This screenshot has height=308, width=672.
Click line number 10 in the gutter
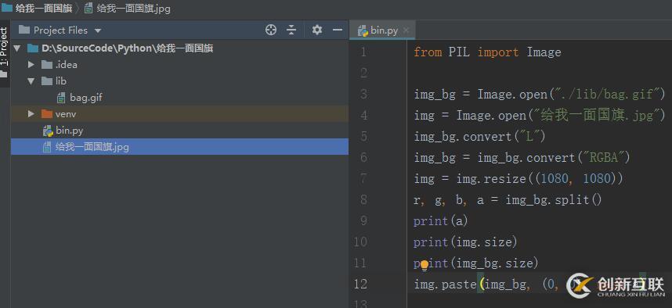(360, 242)
